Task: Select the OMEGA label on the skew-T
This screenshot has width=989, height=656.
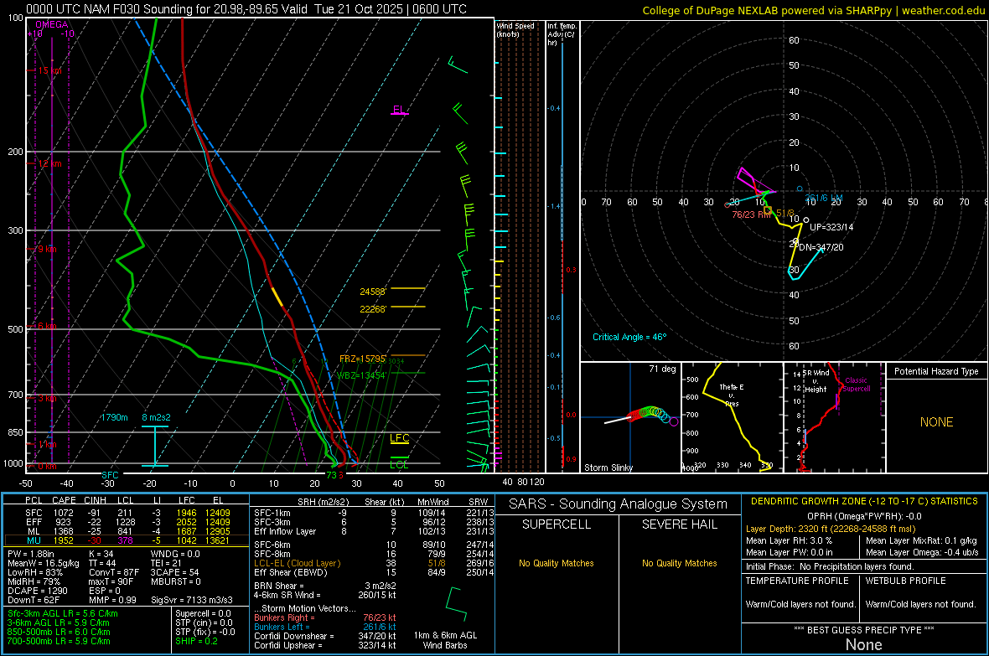Action: pos(52,24)
